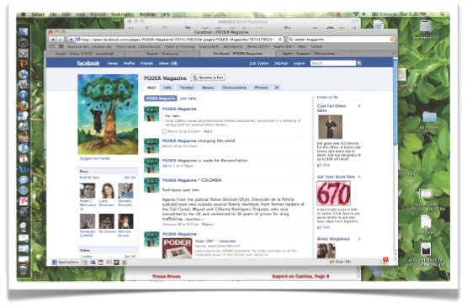Viewport: 467px width, 308px height.
Task: Open the File menu
Action: coord(53,14)
